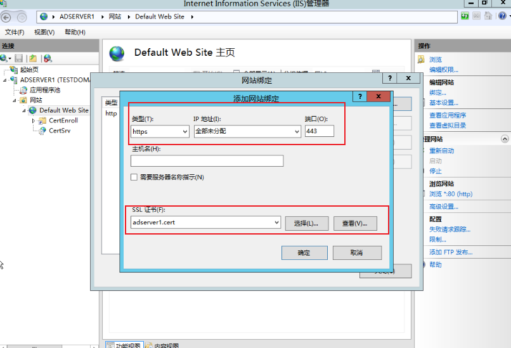Click the large globe icon beside Default Web Site 主页
This screenshot has height=348, width=511.
117,53
